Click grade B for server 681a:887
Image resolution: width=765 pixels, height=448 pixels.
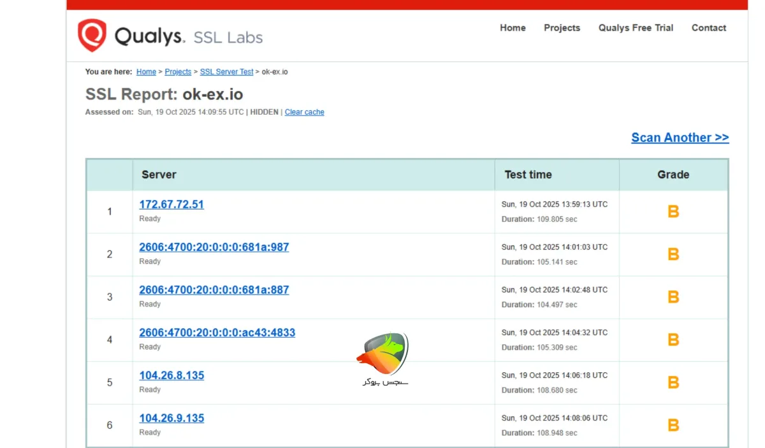(673, 297)
